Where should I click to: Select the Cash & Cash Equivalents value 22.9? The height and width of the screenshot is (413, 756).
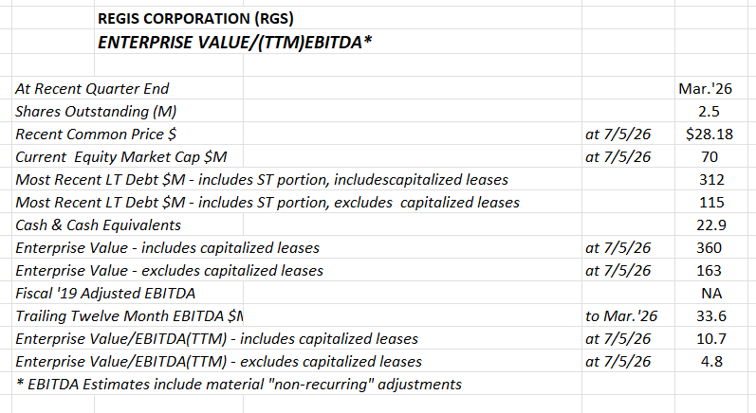(x=711, y=224)
